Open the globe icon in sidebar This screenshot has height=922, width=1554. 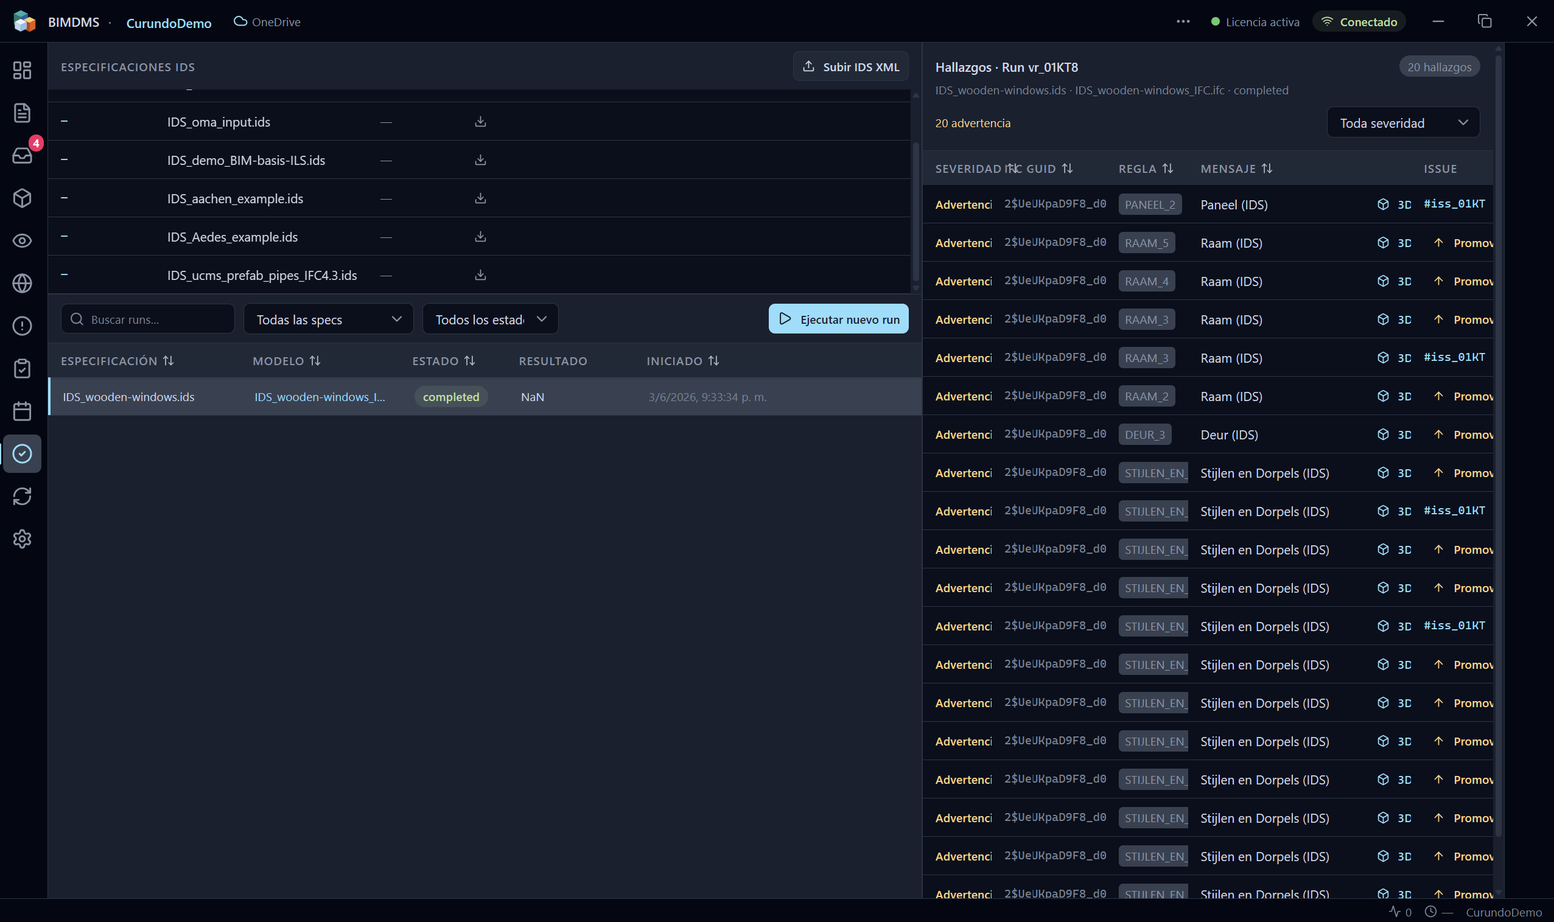23,284
